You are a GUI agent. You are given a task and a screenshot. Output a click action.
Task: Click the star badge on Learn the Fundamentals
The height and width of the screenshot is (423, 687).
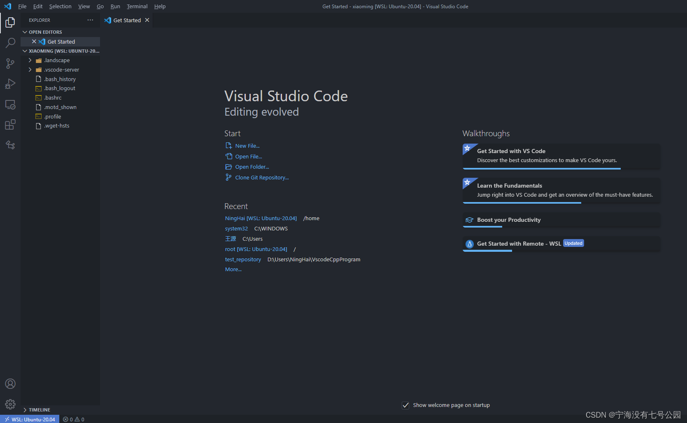point(467,182)
